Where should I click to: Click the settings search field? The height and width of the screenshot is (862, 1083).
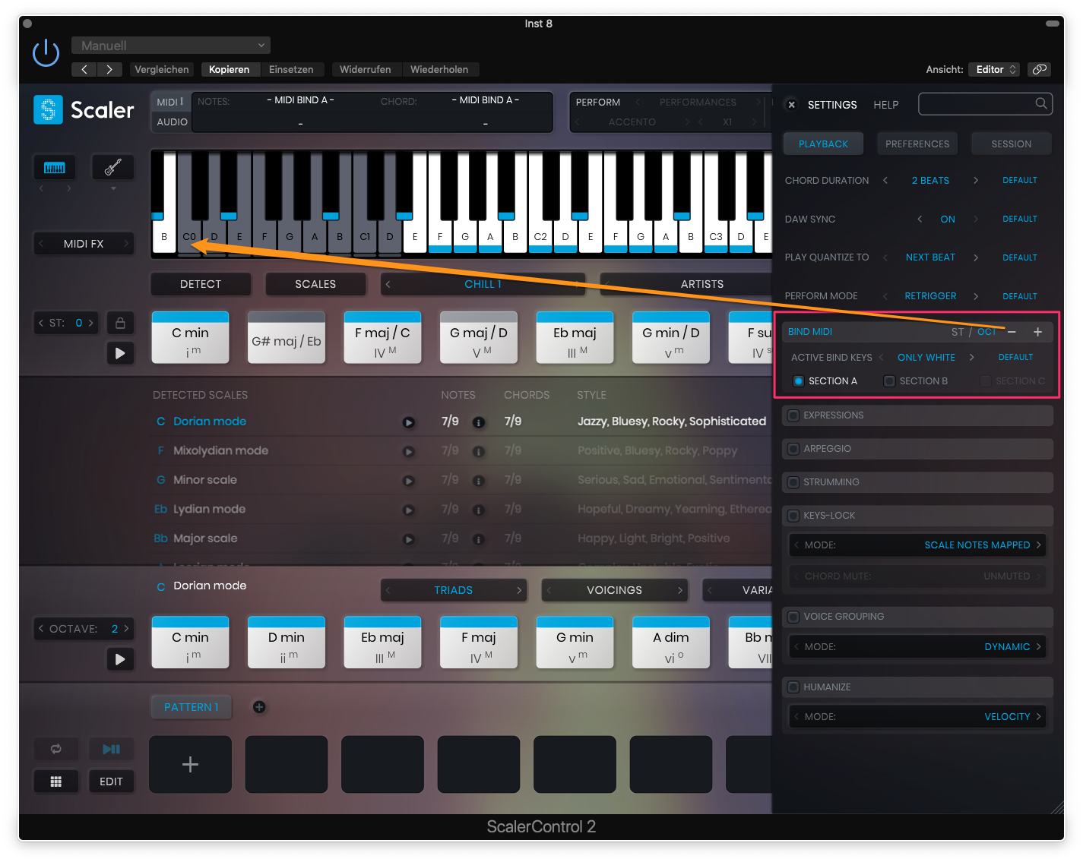pos(977,104)
